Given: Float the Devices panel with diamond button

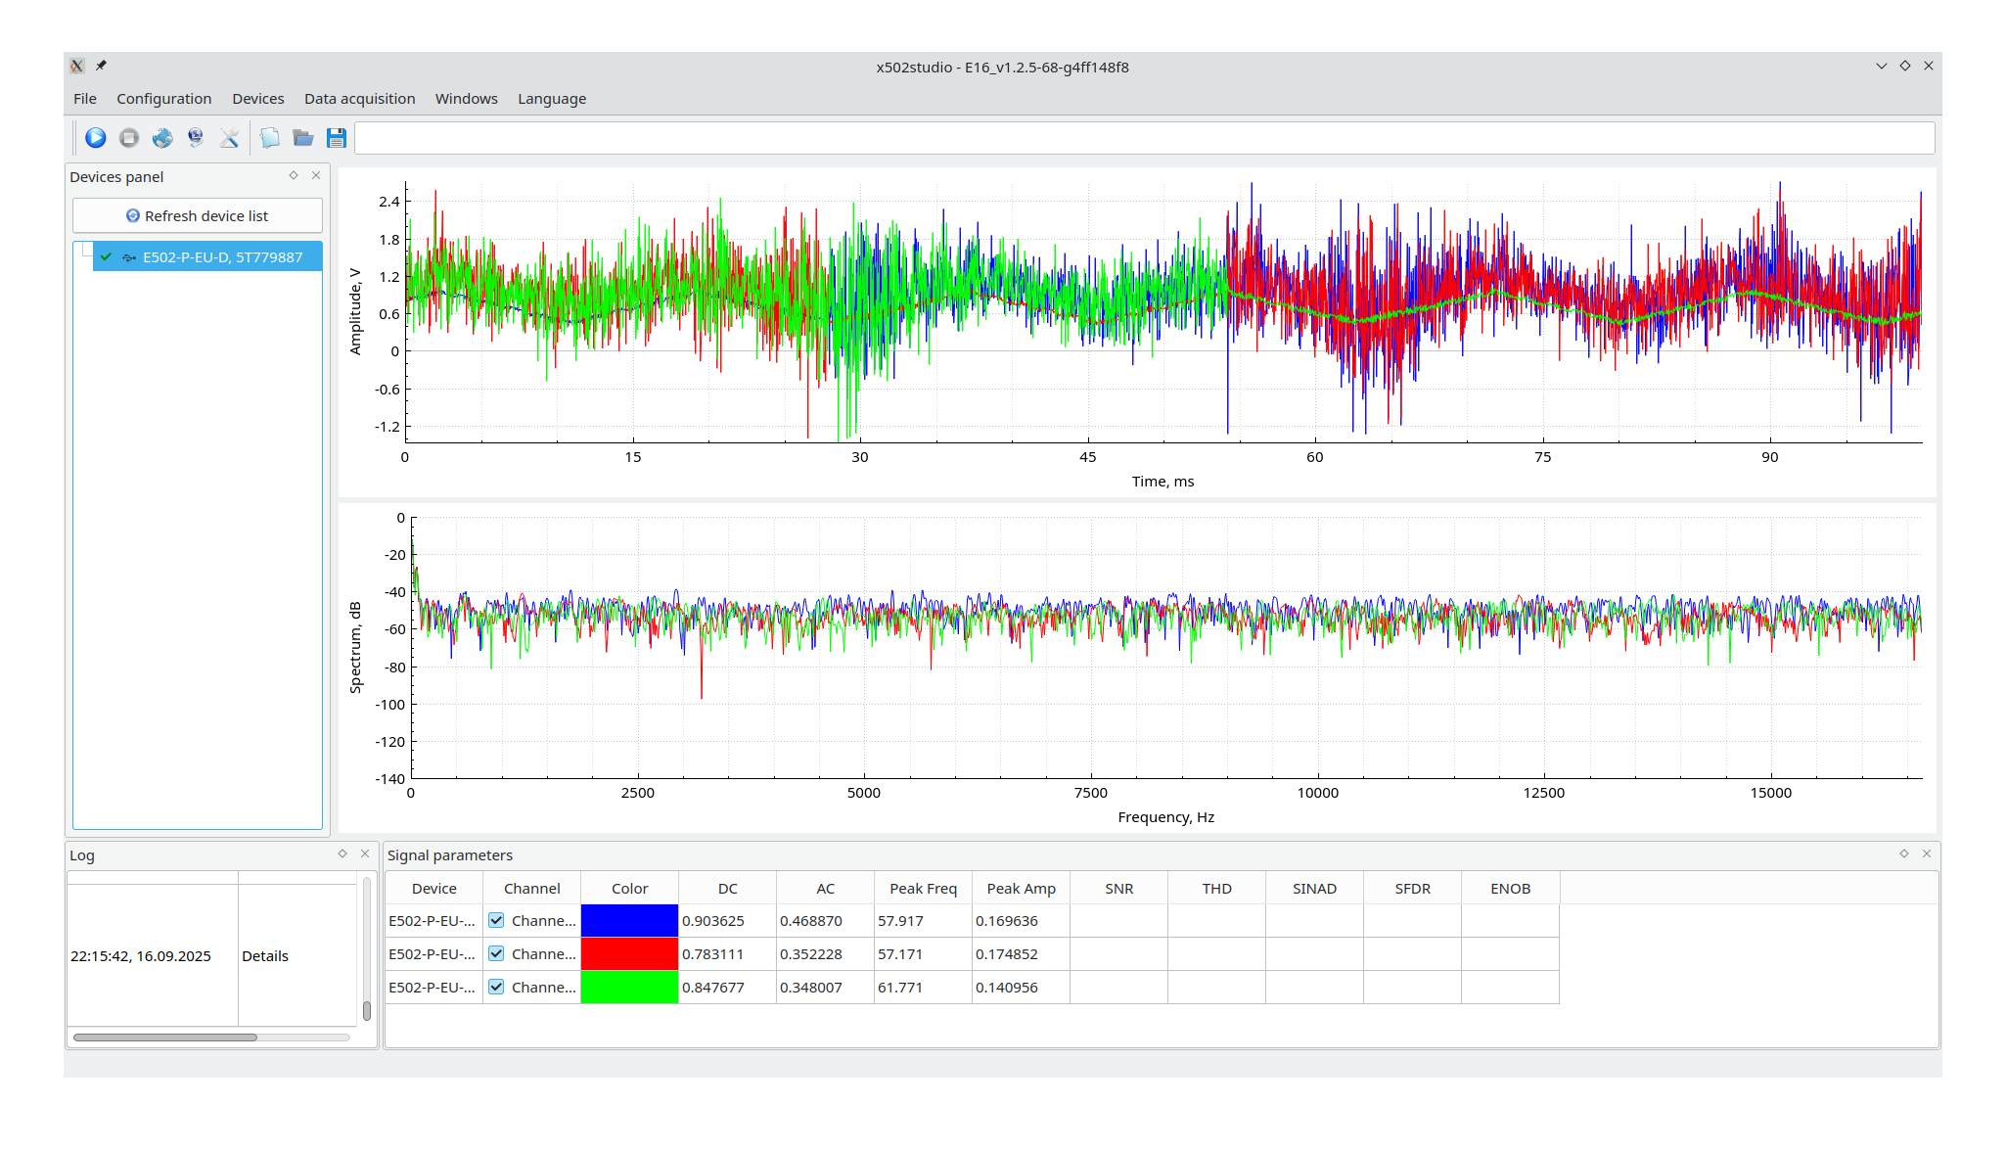Looking at the screenshot, I should pos(293,175).
